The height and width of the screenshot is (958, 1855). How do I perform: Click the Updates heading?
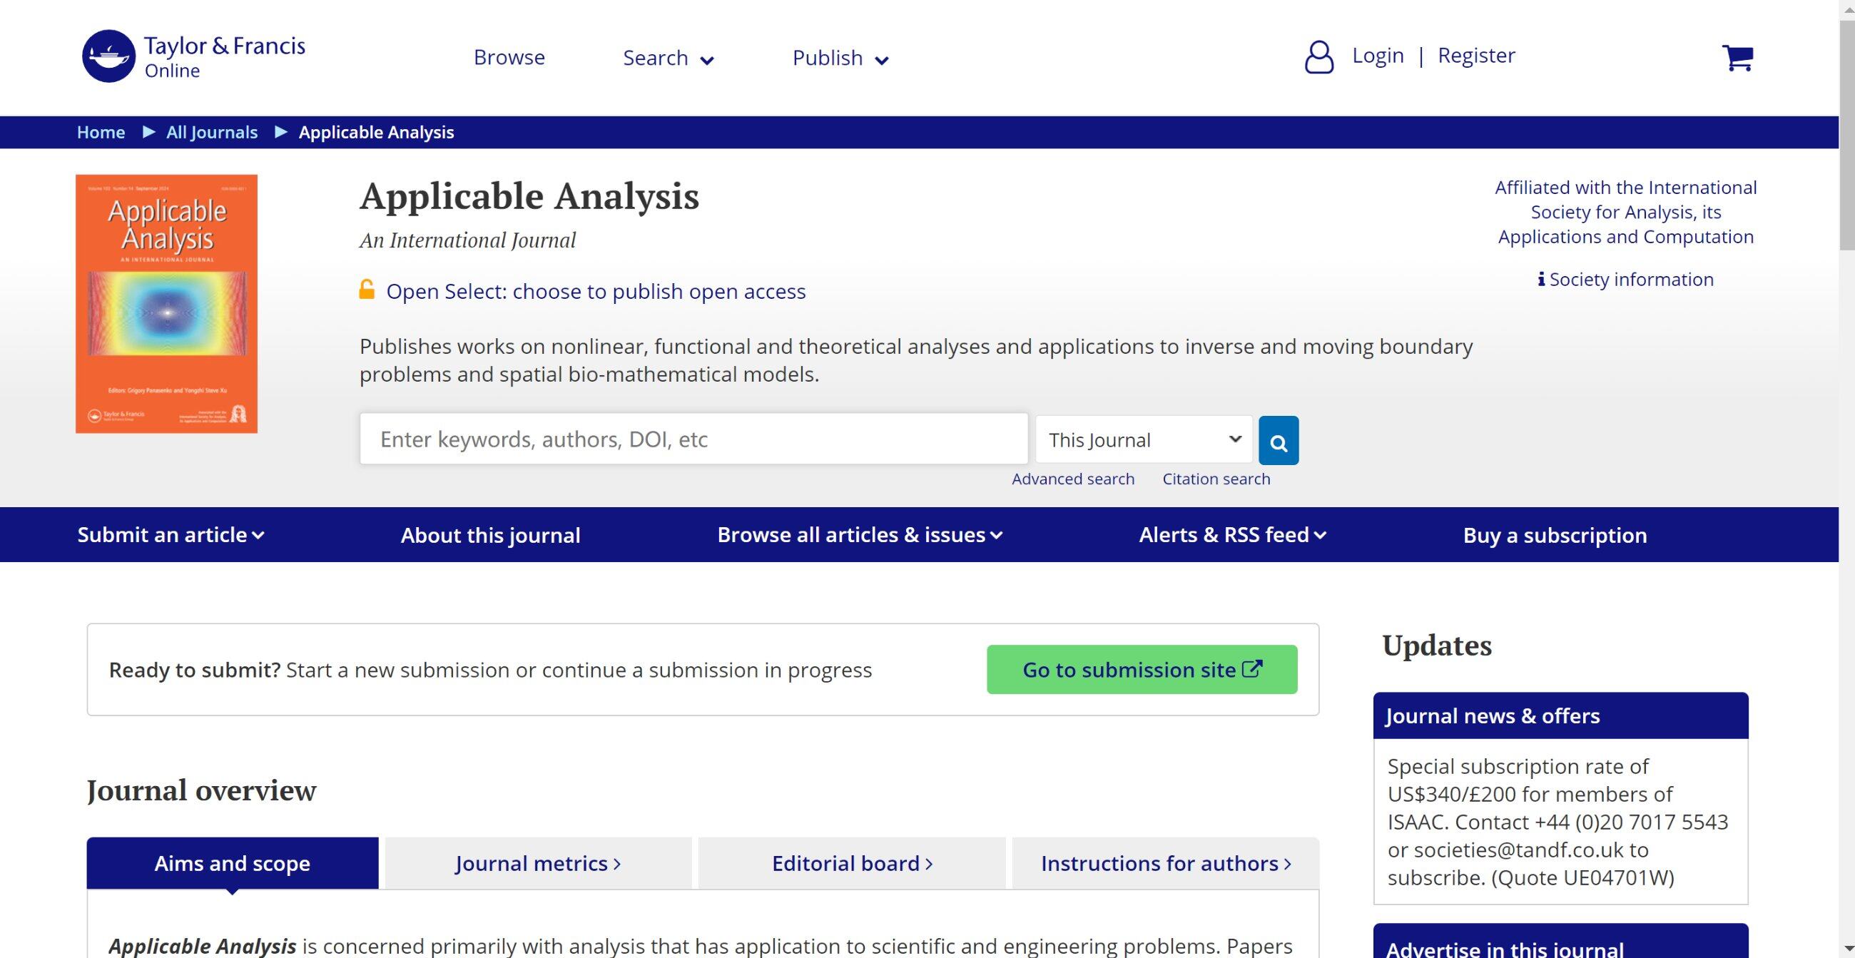pyautogui.click(x=1437, y=645)
